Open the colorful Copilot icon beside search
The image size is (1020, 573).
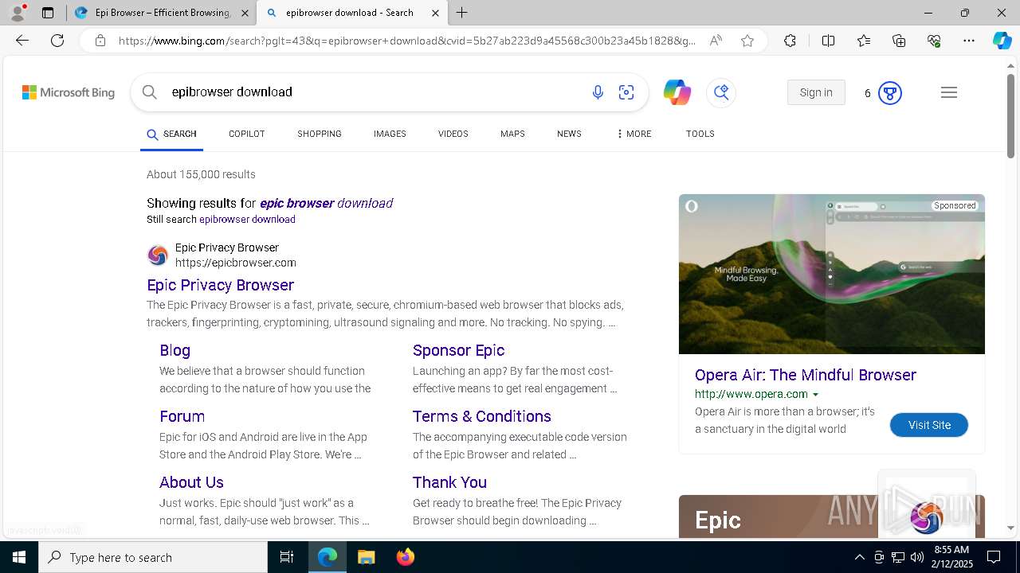point(677,92)
